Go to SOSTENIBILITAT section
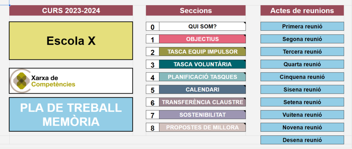 click(x=202, y=115)
